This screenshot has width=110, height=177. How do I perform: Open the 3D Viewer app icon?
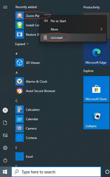(20, 63)
